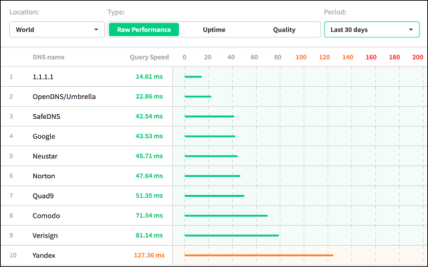Image resolution: width=428 pixels, height=267 pixels.
Task: Click the green Verisign speed bar
Action: (231, 235)
